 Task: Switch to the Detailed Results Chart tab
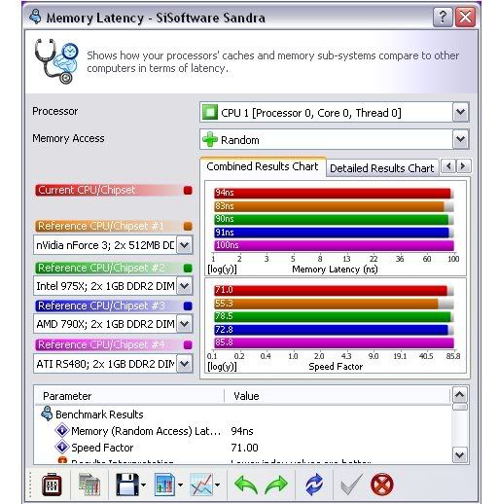[382, 168]
